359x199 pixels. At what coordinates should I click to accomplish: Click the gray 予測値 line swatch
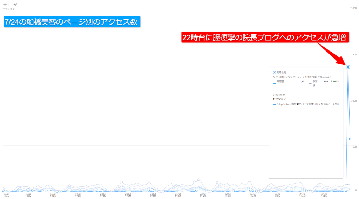coord(310,83)
